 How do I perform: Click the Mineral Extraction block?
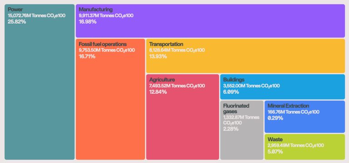click(x=305, y=117)
